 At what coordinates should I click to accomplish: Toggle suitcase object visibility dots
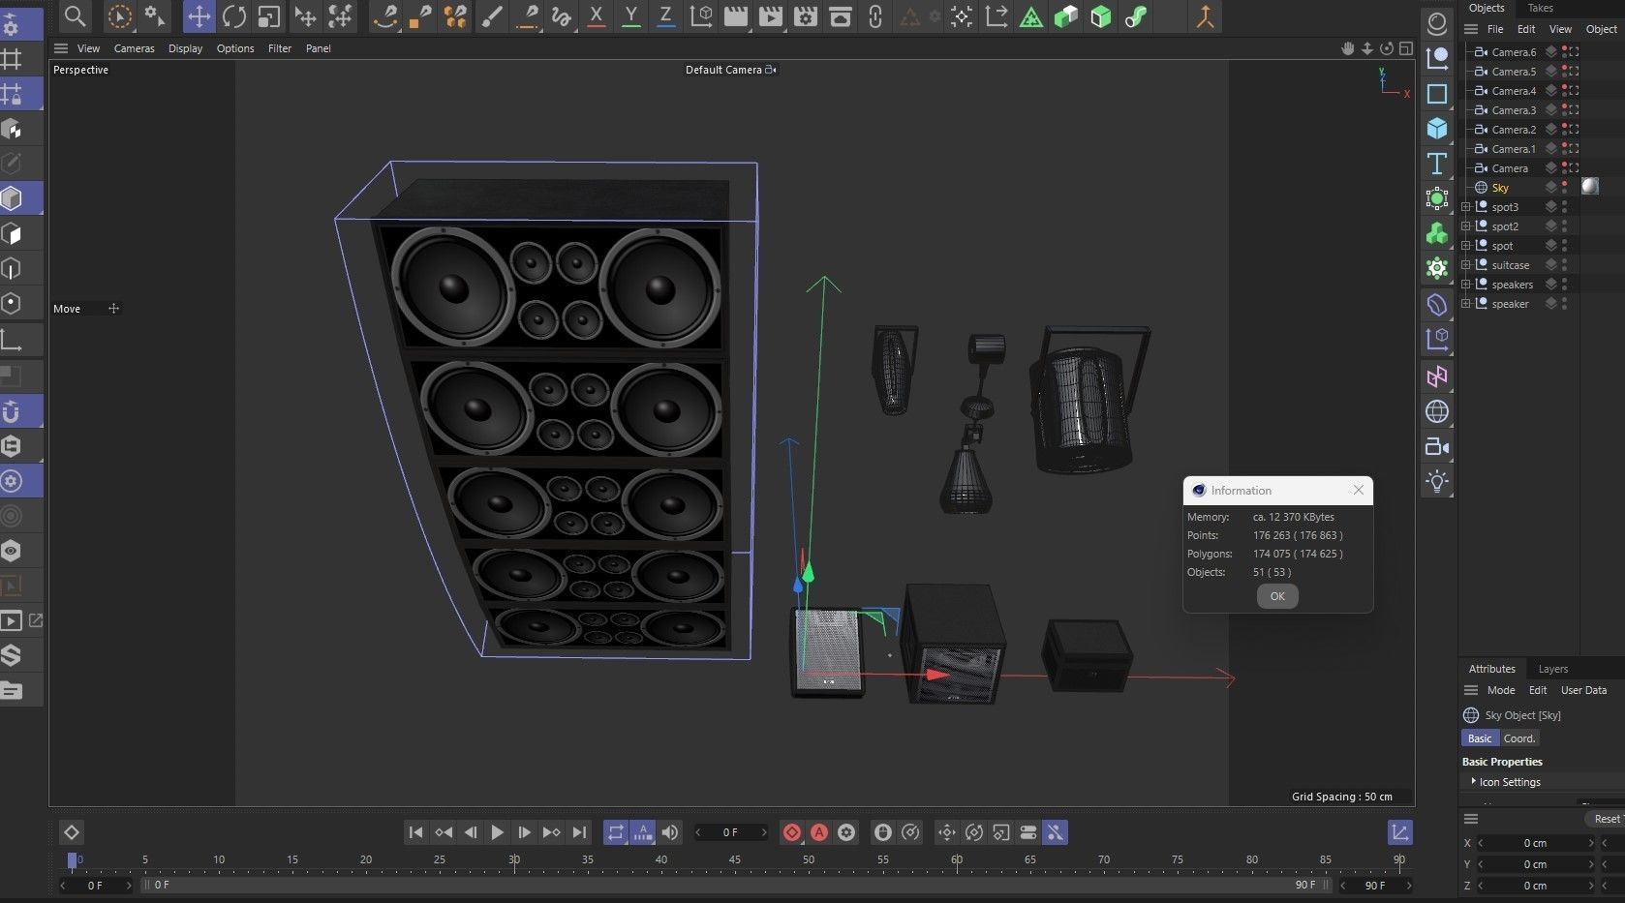click(x=1565, y=265)
